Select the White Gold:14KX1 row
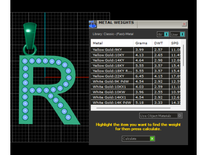This screenshot has width=207, height=155. [x=135, y=97]
